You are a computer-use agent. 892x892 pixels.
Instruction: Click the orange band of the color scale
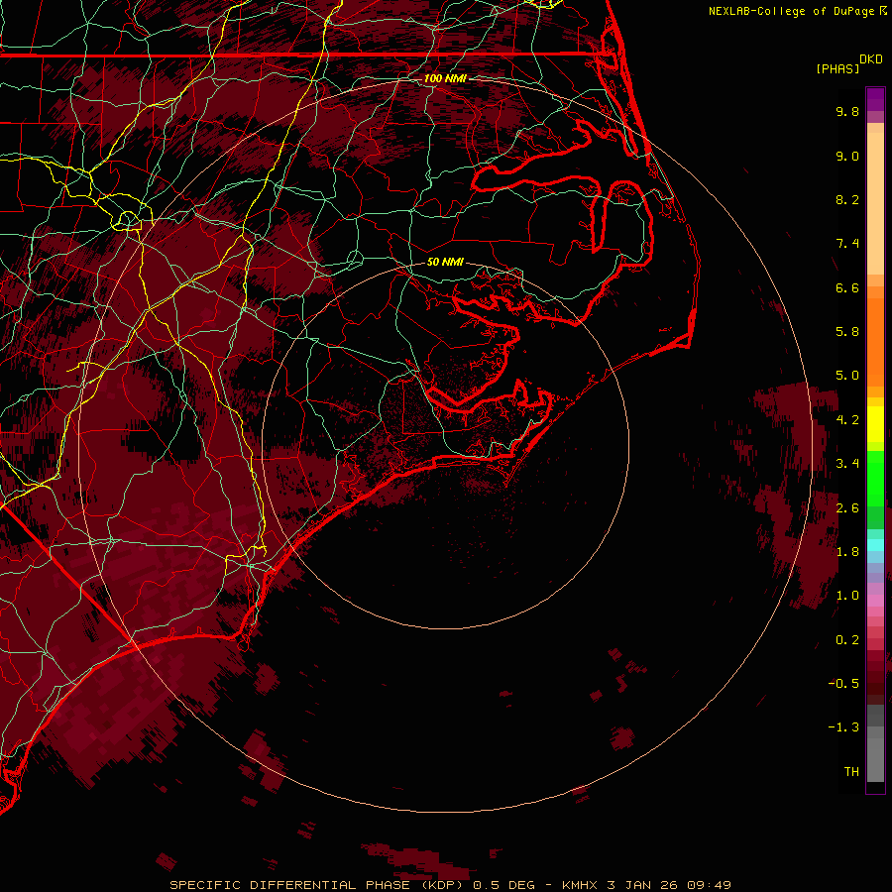tap(875, 343)
